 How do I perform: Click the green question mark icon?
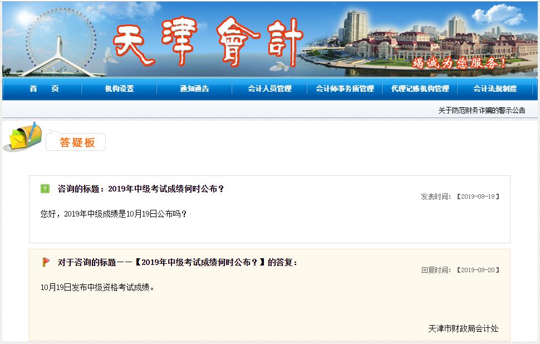point(46,189)
